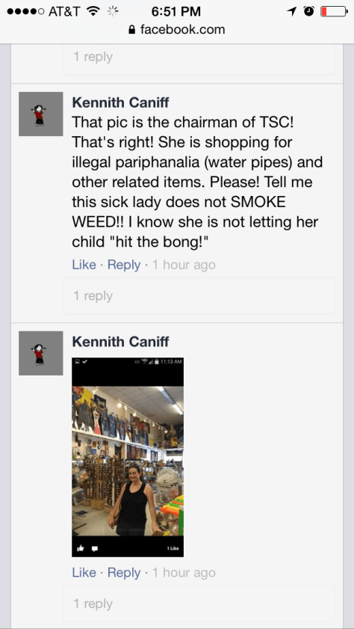Reply to the photo comment
This screenshot has height=629, width=354.
point(124,572)
